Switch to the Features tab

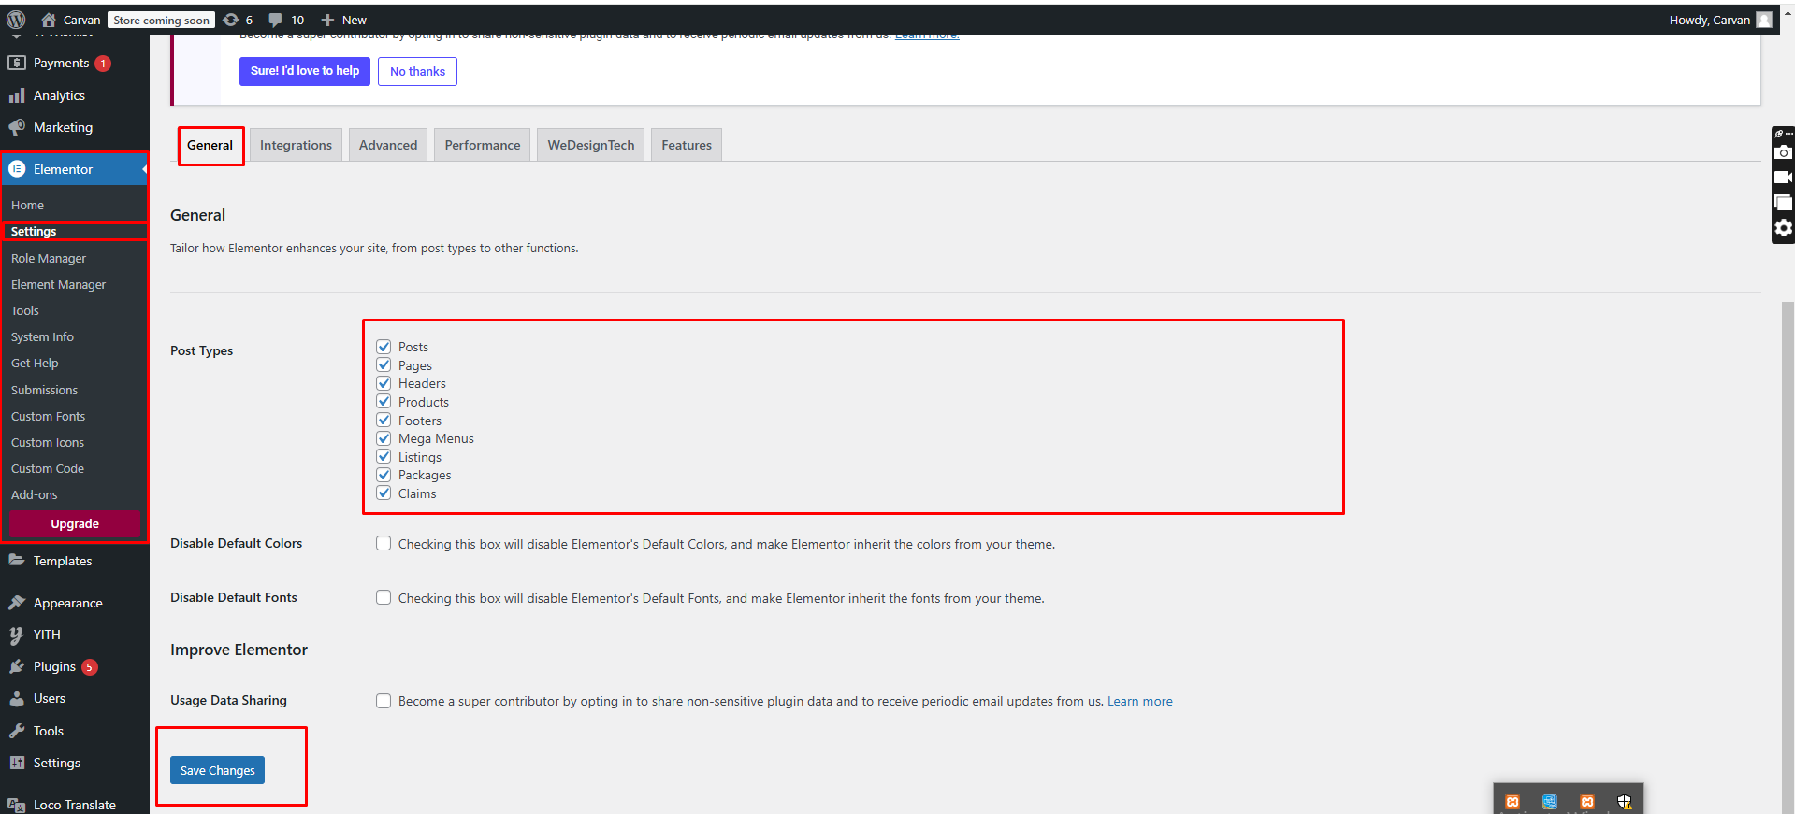coord(687,145)
